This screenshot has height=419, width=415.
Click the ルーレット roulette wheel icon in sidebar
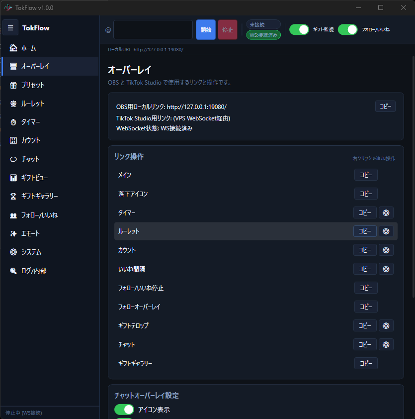coord(13,104)
